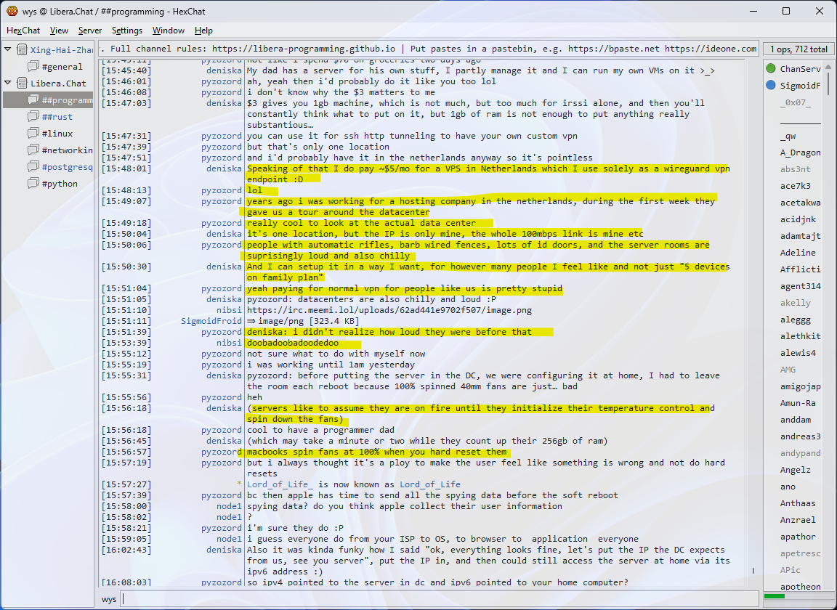Click the green lag meter bar
This screenshot has width=837, height=610.
tap(775, 596)
